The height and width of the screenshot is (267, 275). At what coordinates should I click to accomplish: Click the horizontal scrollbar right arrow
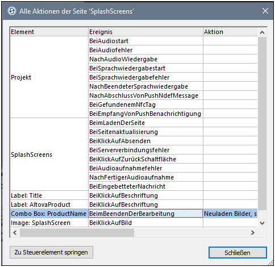point(253,232)
